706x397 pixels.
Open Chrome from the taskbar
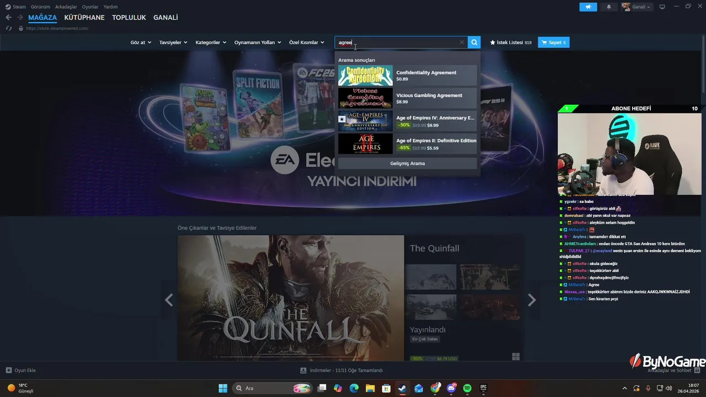point(435,388)
